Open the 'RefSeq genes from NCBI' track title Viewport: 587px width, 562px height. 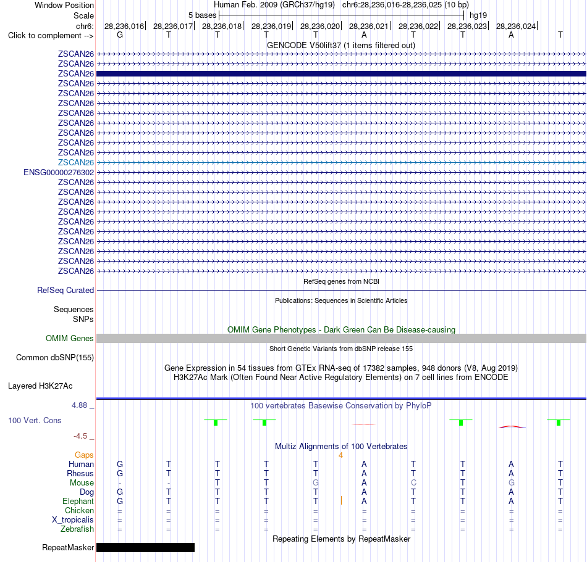pyautogui.click(x=341, y=281)
